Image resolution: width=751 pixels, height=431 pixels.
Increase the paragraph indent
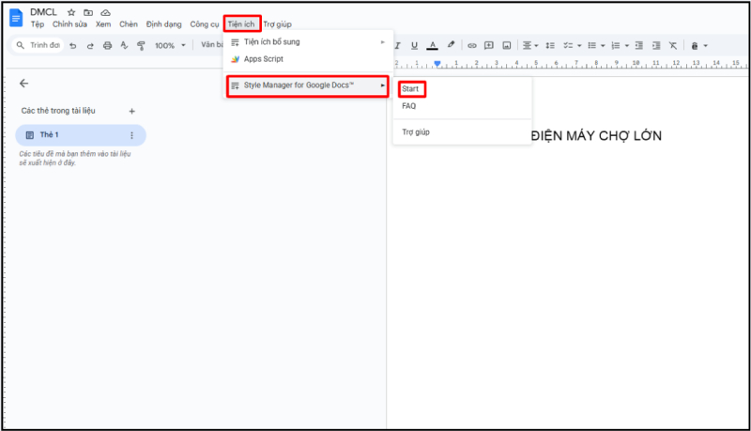click(x=656, y=45)
